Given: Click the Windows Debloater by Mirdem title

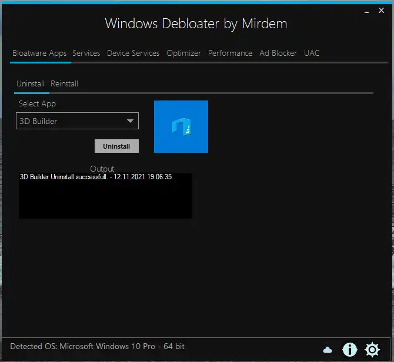Looking at the screenshot, I should [196, 24].
